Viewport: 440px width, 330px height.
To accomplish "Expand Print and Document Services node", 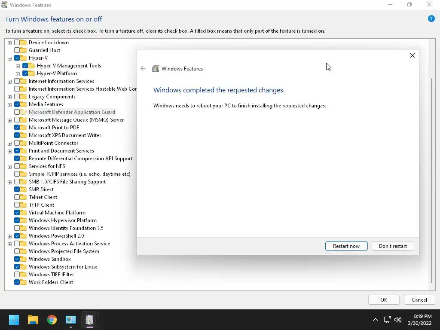I will [9, 151].
